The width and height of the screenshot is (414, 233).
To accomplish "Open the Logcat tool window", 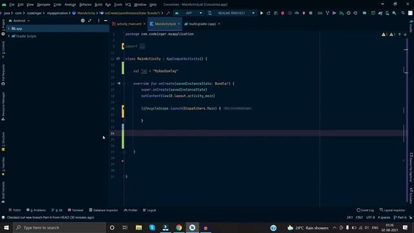I will pyautogui.click(x=149, y=210).
